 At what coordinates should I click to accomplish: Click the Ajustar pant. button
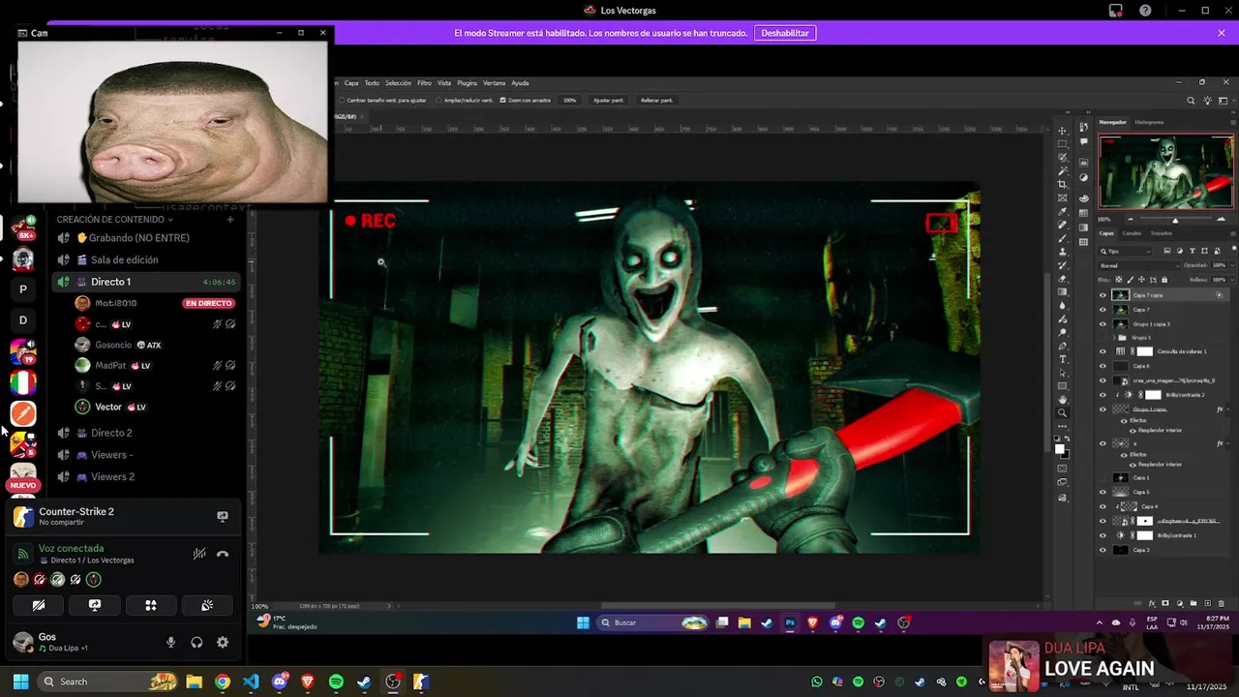point(609,100)
